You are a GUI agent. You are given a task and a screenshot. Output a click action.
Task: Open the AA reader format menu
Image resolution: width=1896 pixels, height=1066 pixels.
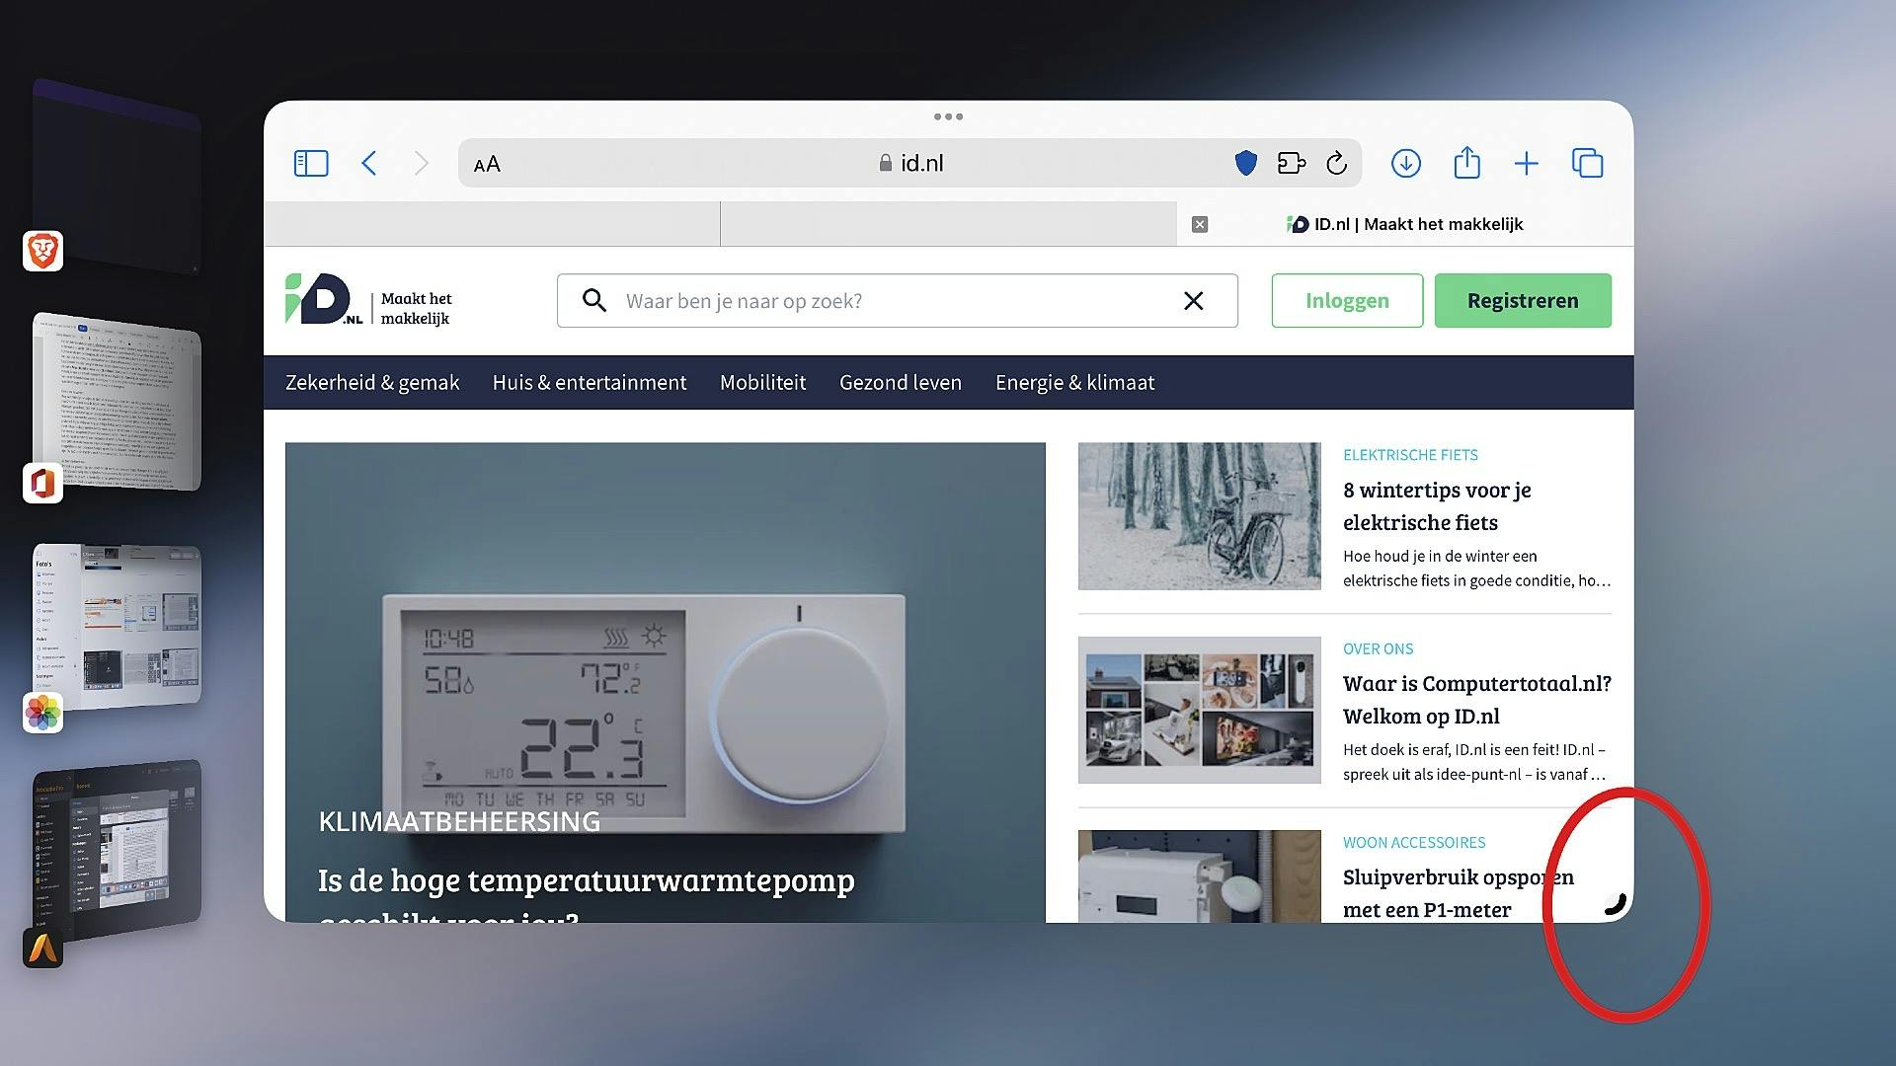point(487,164)
